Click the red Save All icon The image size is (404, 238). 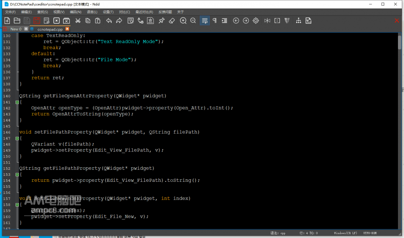point(37,21)
